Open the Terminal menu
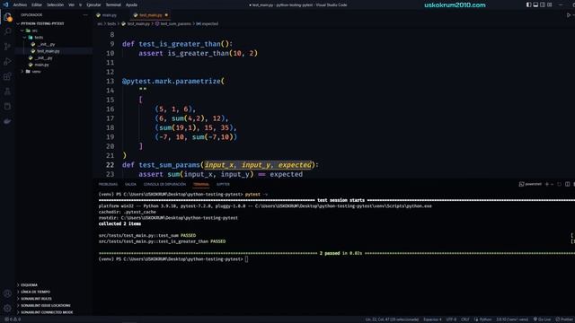The height and width of the screenshot is (323, 575). (113, 4)
